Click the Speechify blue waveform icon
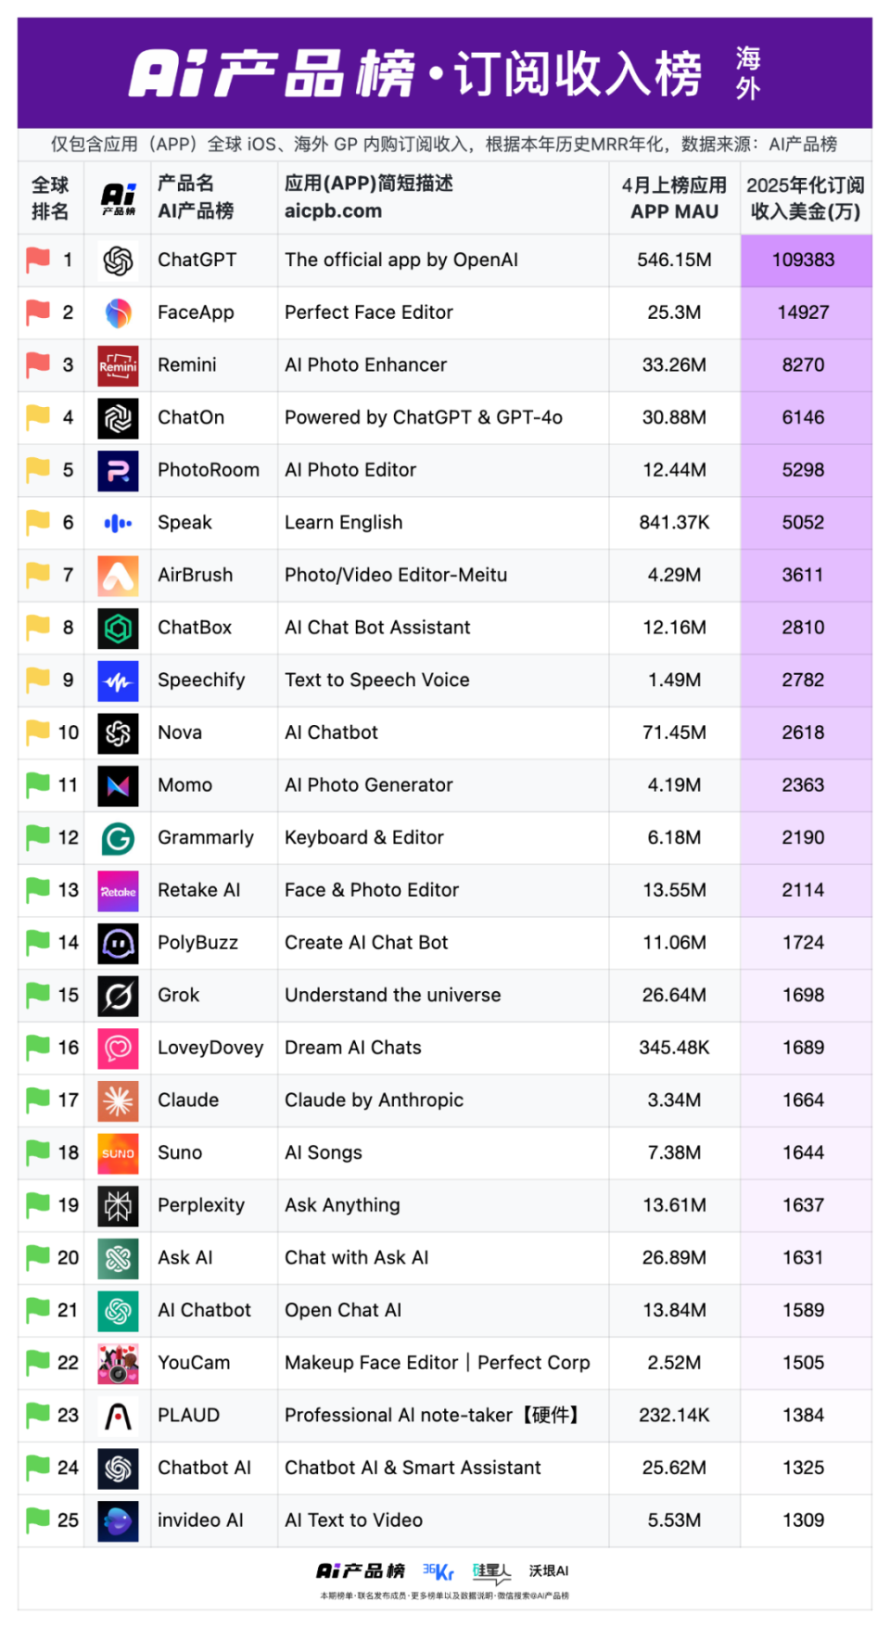The image size is (890, 1628). 118,681
